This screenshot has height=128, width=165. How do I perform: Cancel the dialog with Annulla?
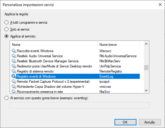[x=150, y=122]
